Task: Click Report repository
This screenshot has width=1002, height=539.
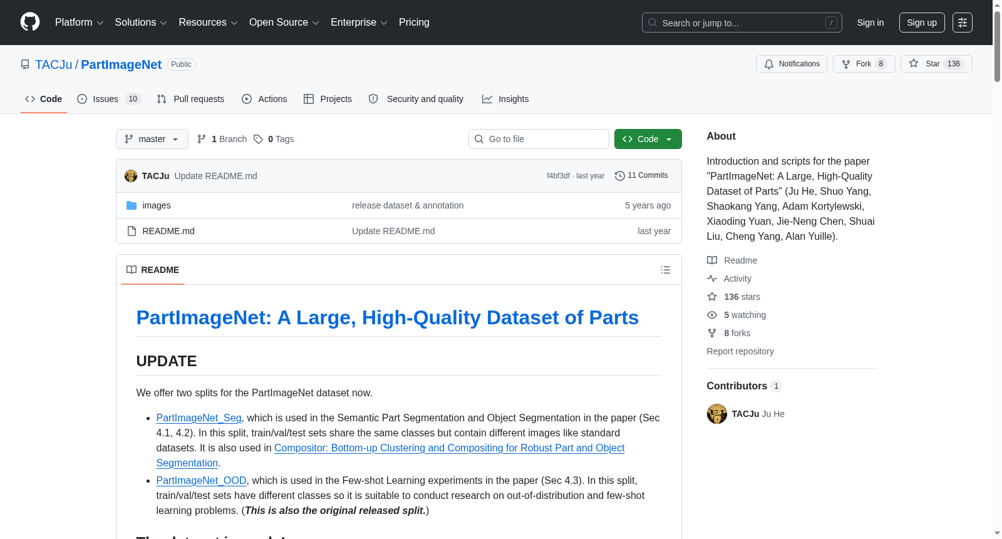Action: point(740,351)
